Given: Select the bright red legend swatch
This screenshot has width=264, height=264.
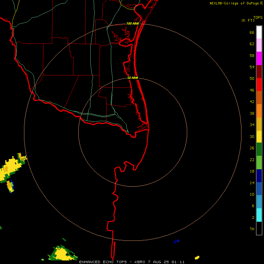Looking at the screenshot, I should coord(259,84).
